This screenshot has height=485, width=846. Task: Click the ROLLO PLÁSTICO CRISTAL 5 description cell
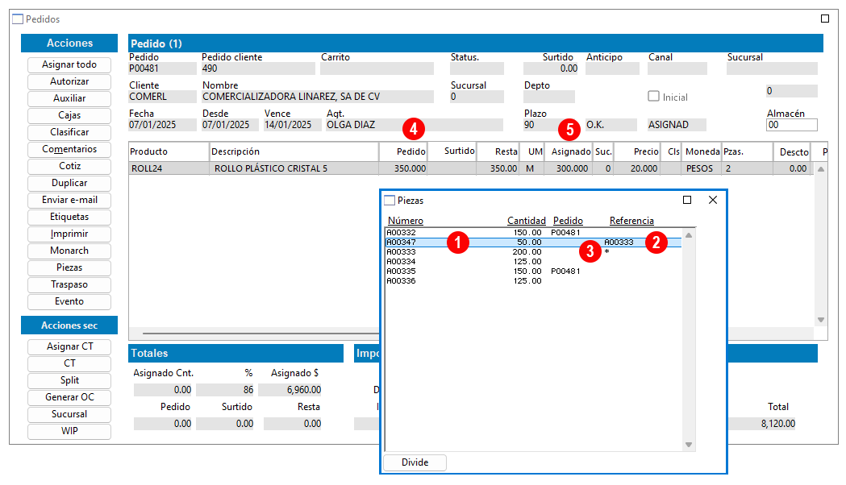[294, 168]
